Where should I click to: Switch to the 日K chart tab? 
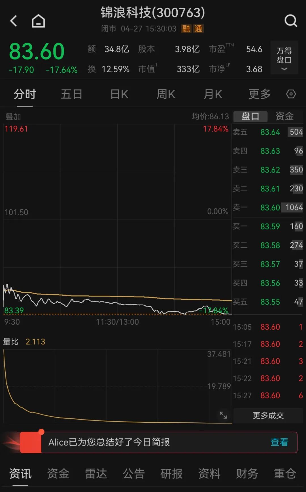click(119, 94)
